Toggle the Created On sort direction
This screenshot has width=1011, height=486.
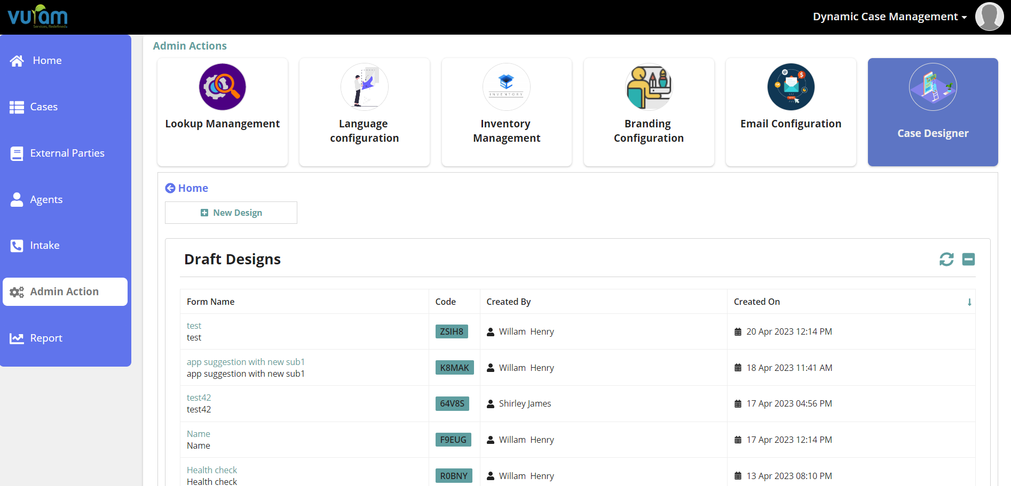click(x=969, y=302)
